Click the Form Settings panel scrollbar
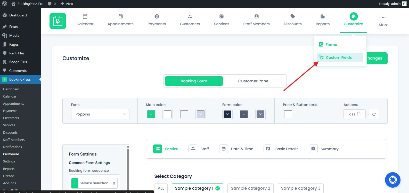Viewport: 409px width, 193px height. click(128, 169)
